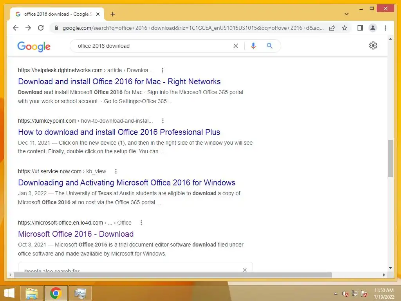401x301 pixels.
Task: Click the scrollbar down arrow
Action: pyautogui.click(x=390, y=268)
